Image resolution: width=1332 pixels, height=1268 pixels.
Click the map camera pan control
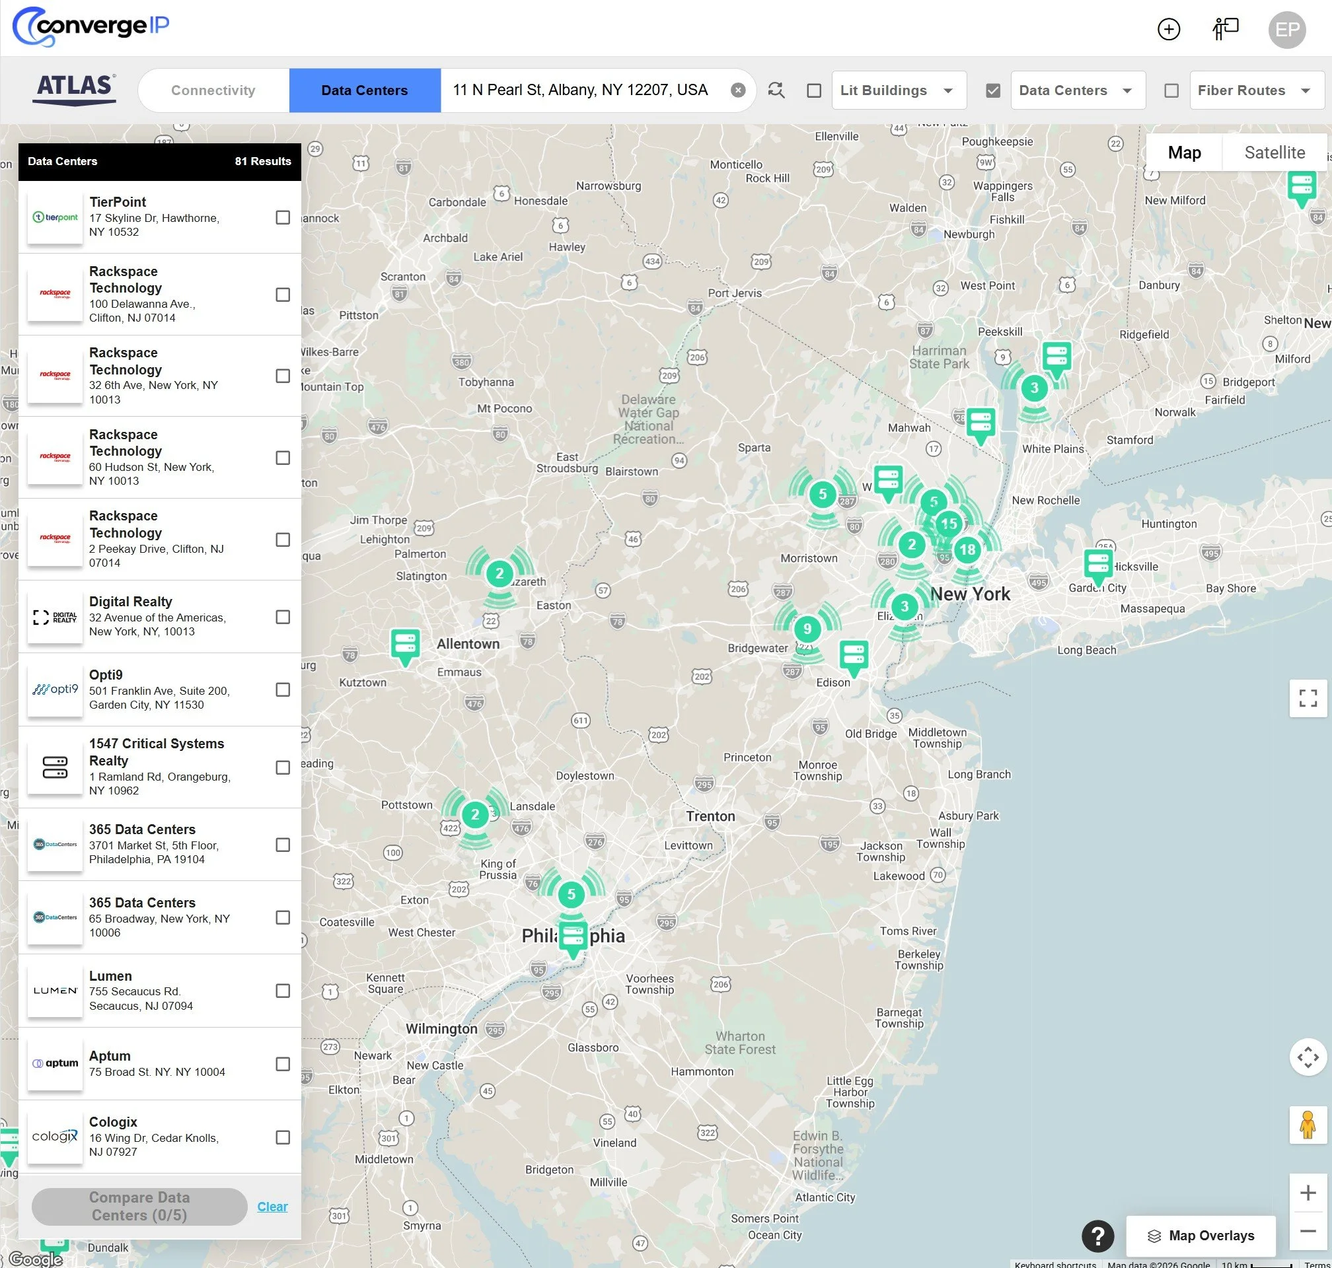click(1308, 1057)
